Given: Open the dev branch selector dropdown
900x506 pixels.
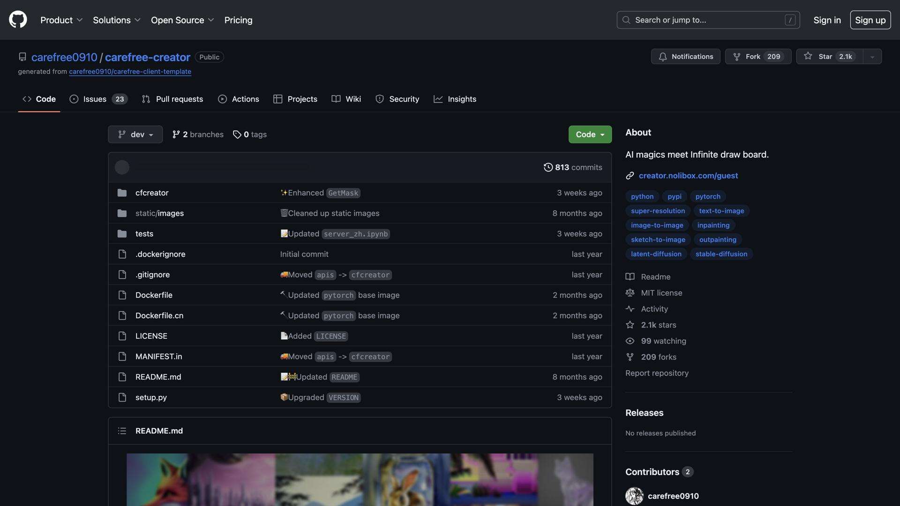Looking at the screenshot, I should [135, 134].
